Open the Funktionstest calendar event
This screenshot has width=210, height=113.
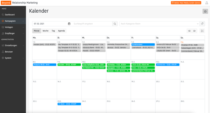pos(143,44)
